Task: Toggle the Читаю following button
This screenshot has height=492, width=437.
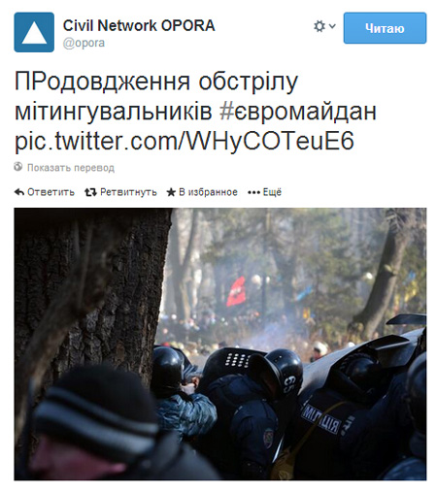Action: tap(385, 28)
